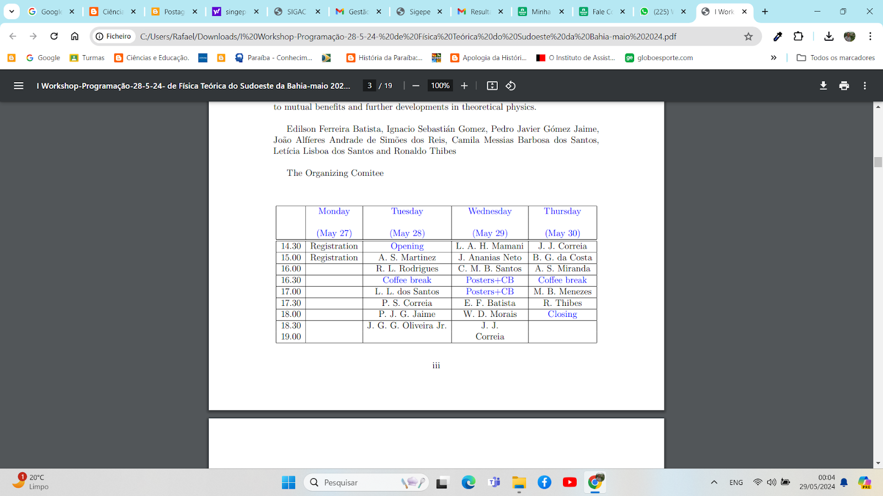Reload the current page
The width and height of the screenshot is (883, 496).
[x=54, y=36]
